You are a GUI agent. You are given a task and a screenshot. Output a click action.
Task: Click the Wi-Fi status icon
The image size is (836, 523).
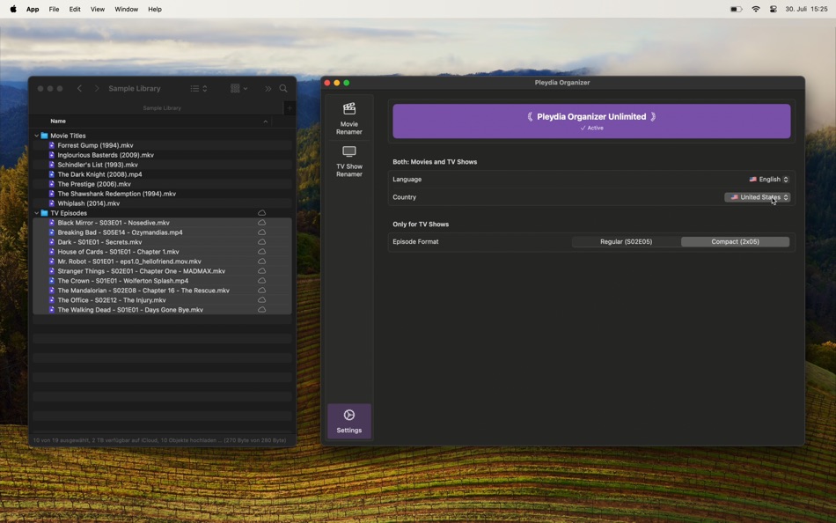click(x=756, y=9)
